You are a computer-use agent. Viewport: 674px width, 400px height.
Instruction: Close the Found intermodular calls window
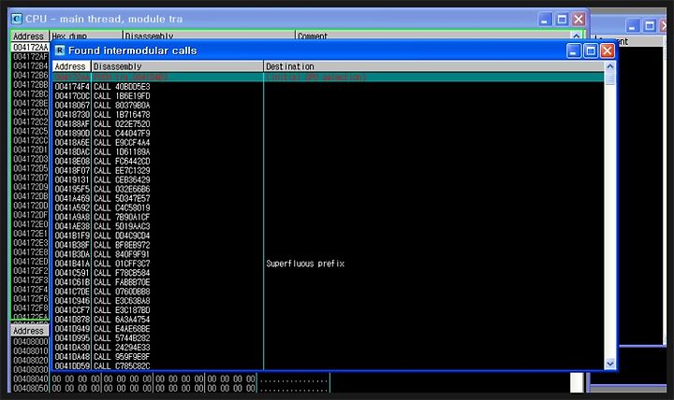click(607, 51)
